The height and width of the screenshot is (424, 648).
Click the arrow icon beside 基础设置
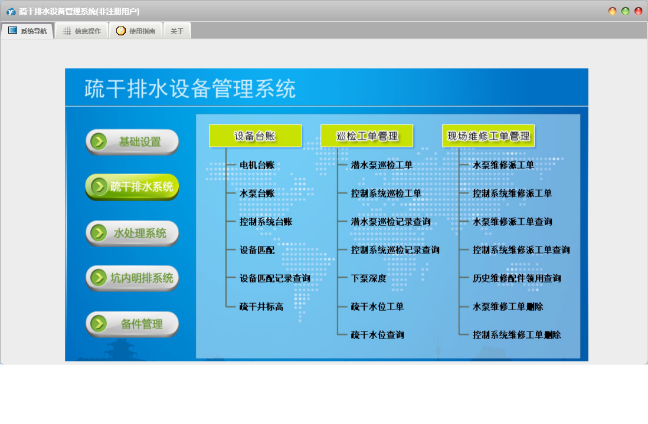pyautogui.click(x=99, y=142)
